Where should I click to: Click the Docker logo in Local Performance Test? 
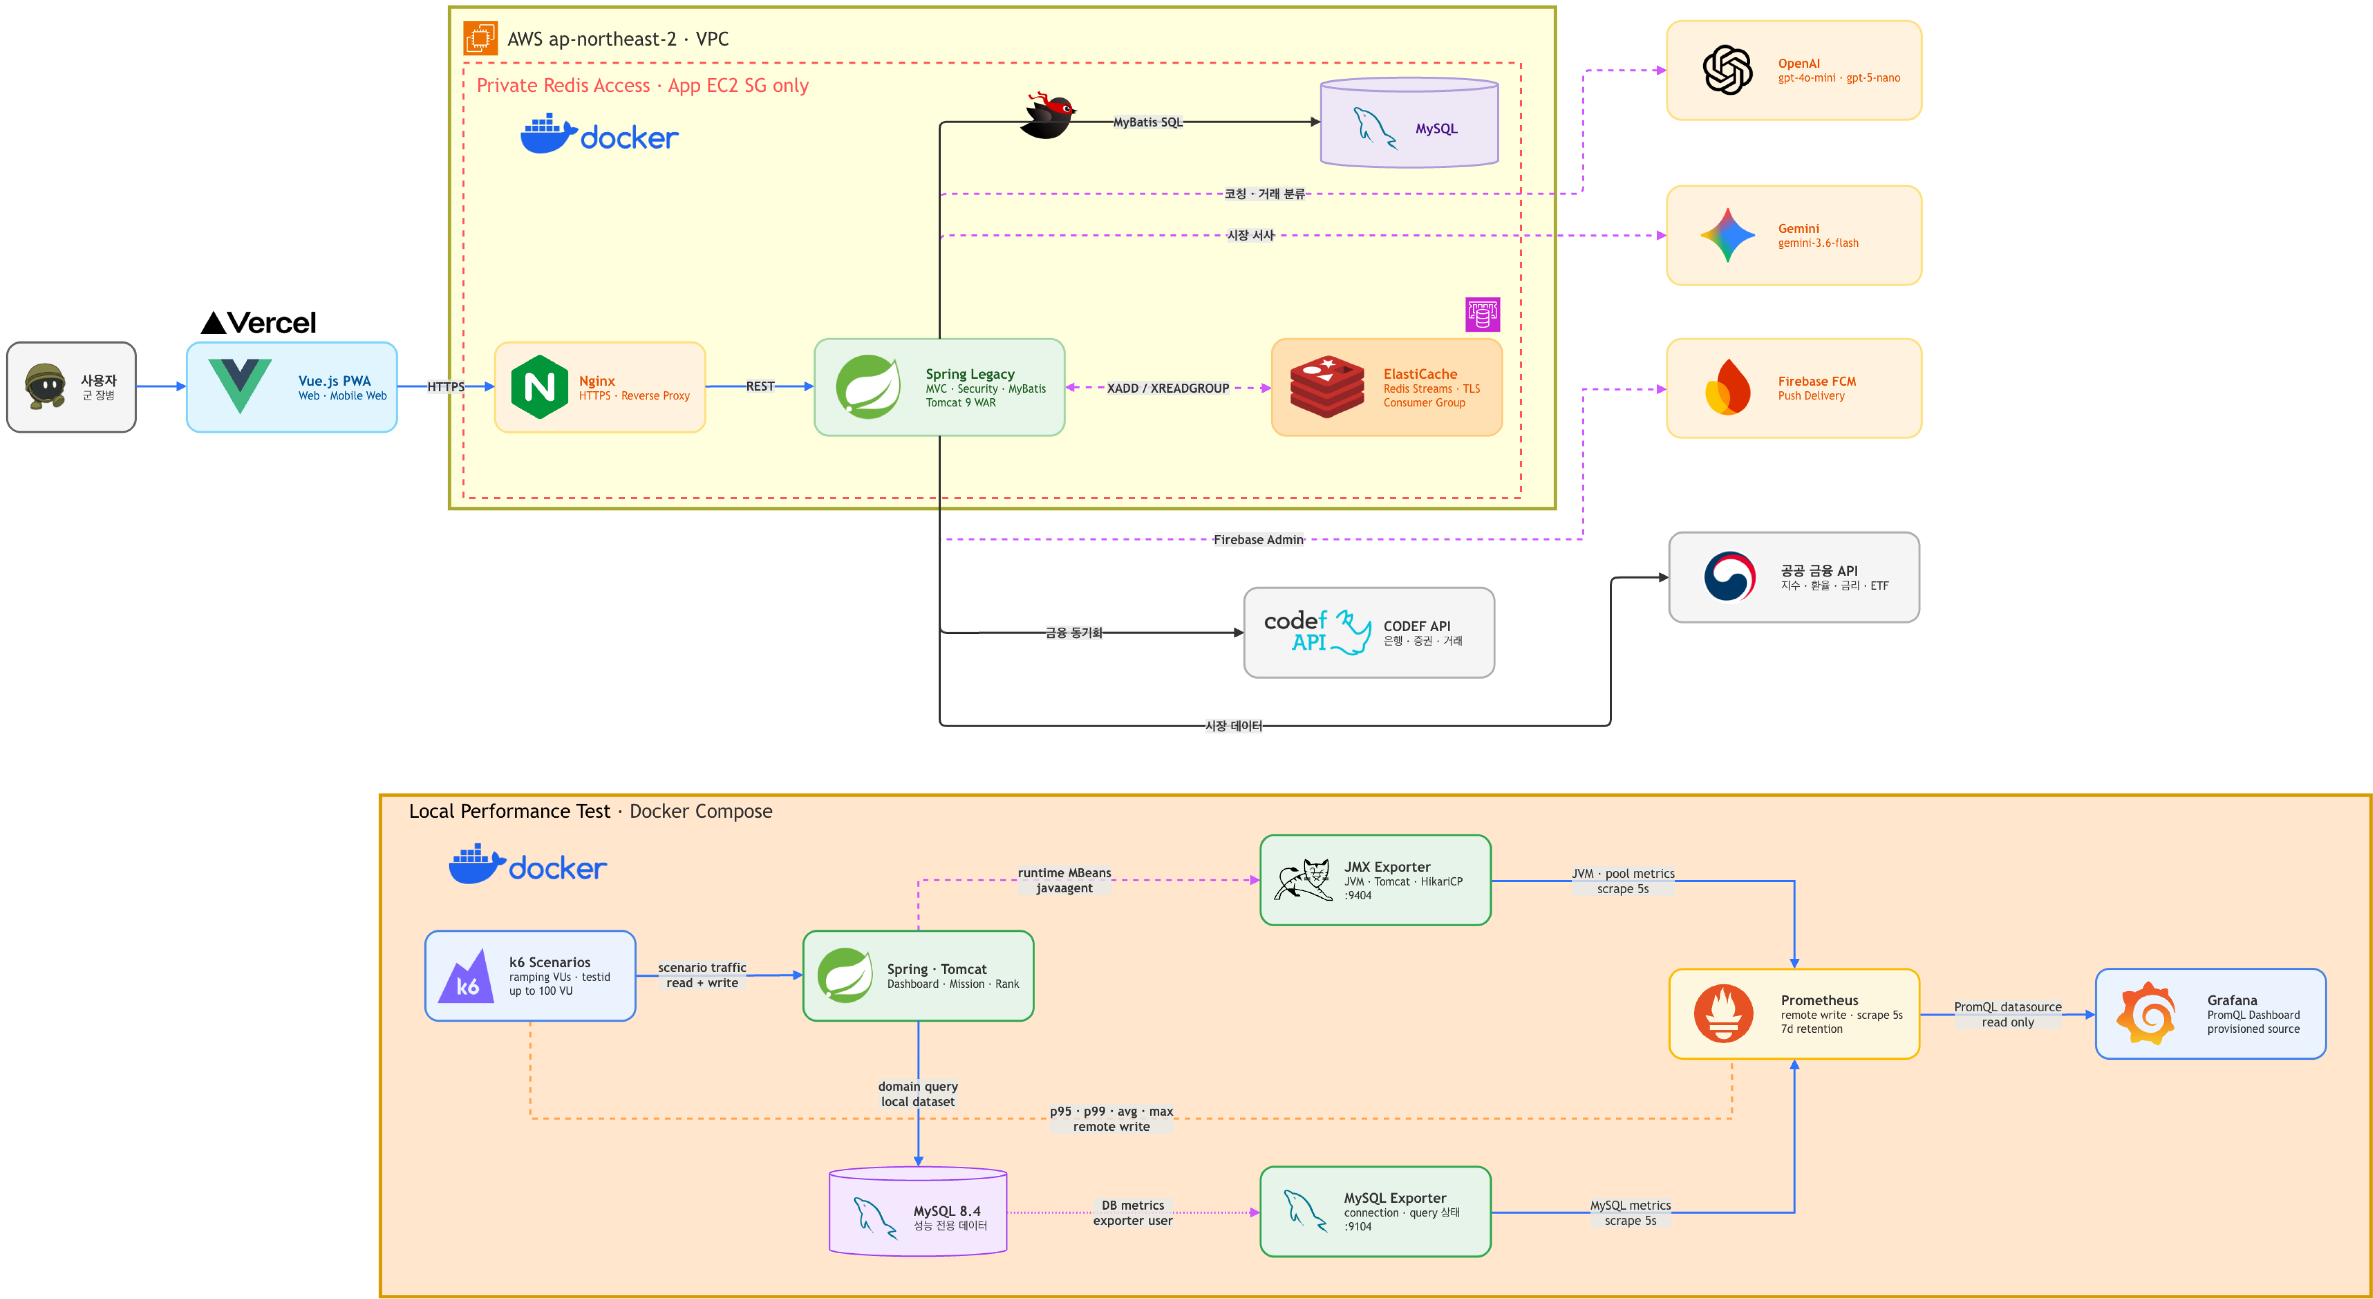coord(528,864)
